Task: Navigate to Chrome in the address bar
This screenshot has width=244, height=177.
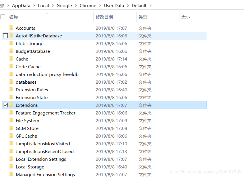Action: coord(88,6)
